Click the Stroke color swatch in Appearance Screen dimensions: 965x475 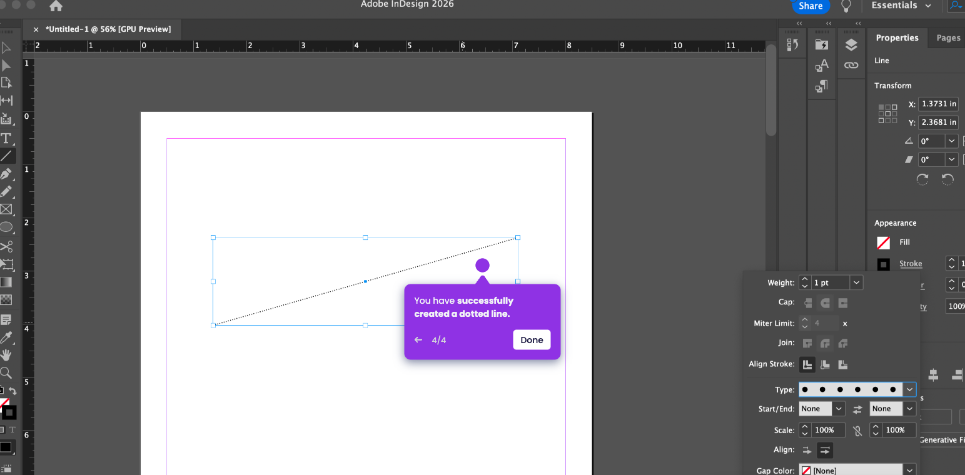click(x=883, y=264)
